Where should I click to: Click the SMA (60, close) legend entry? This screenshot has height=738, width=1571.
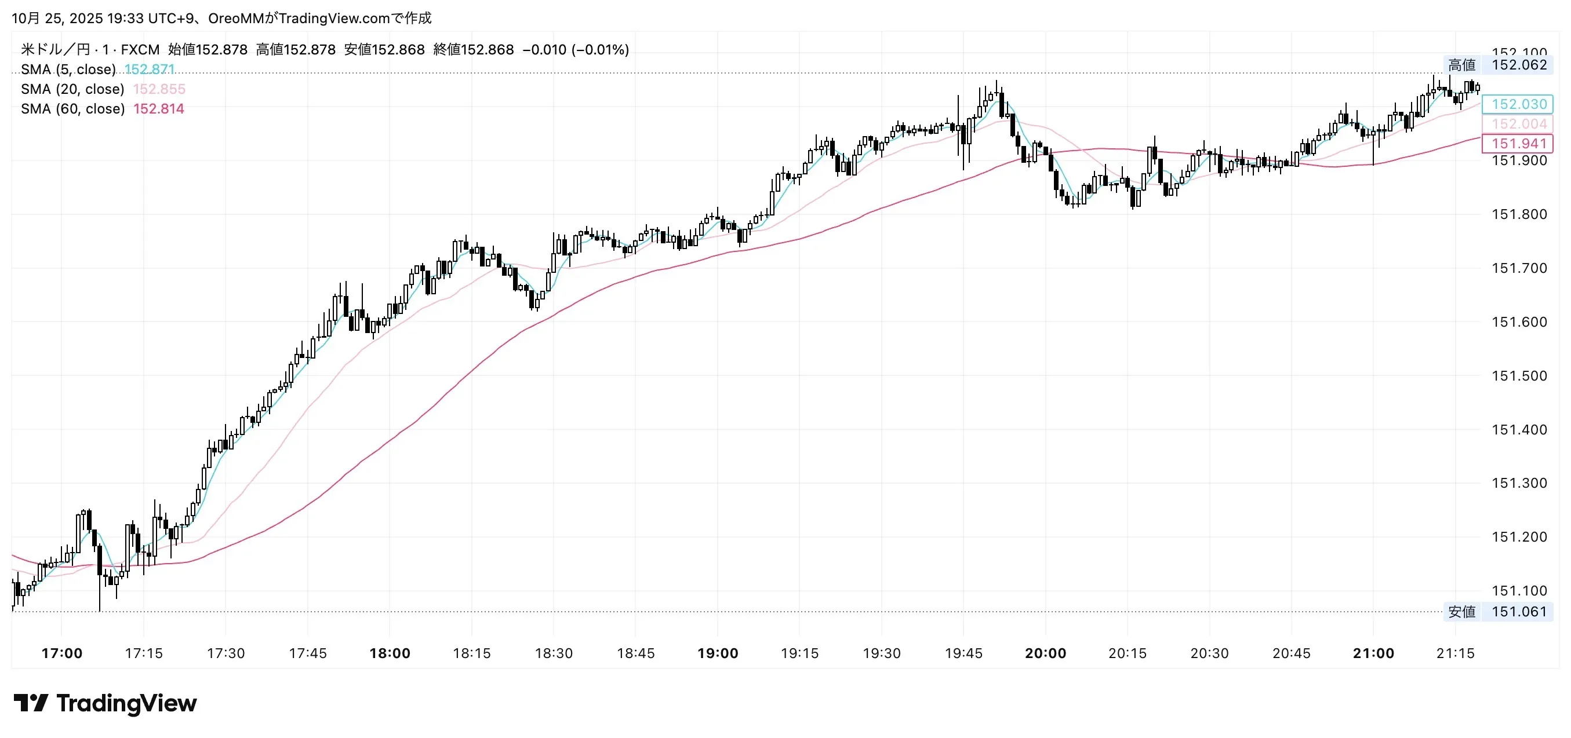72,108
